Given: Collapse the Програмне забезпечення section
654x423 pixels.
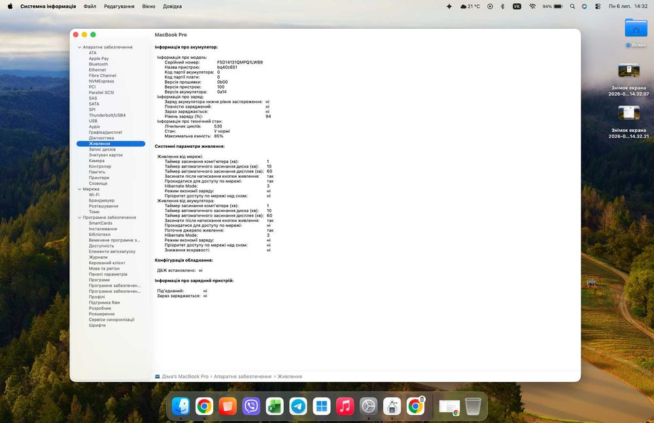Looking at the screenshot, I should [x=79, y=217].
